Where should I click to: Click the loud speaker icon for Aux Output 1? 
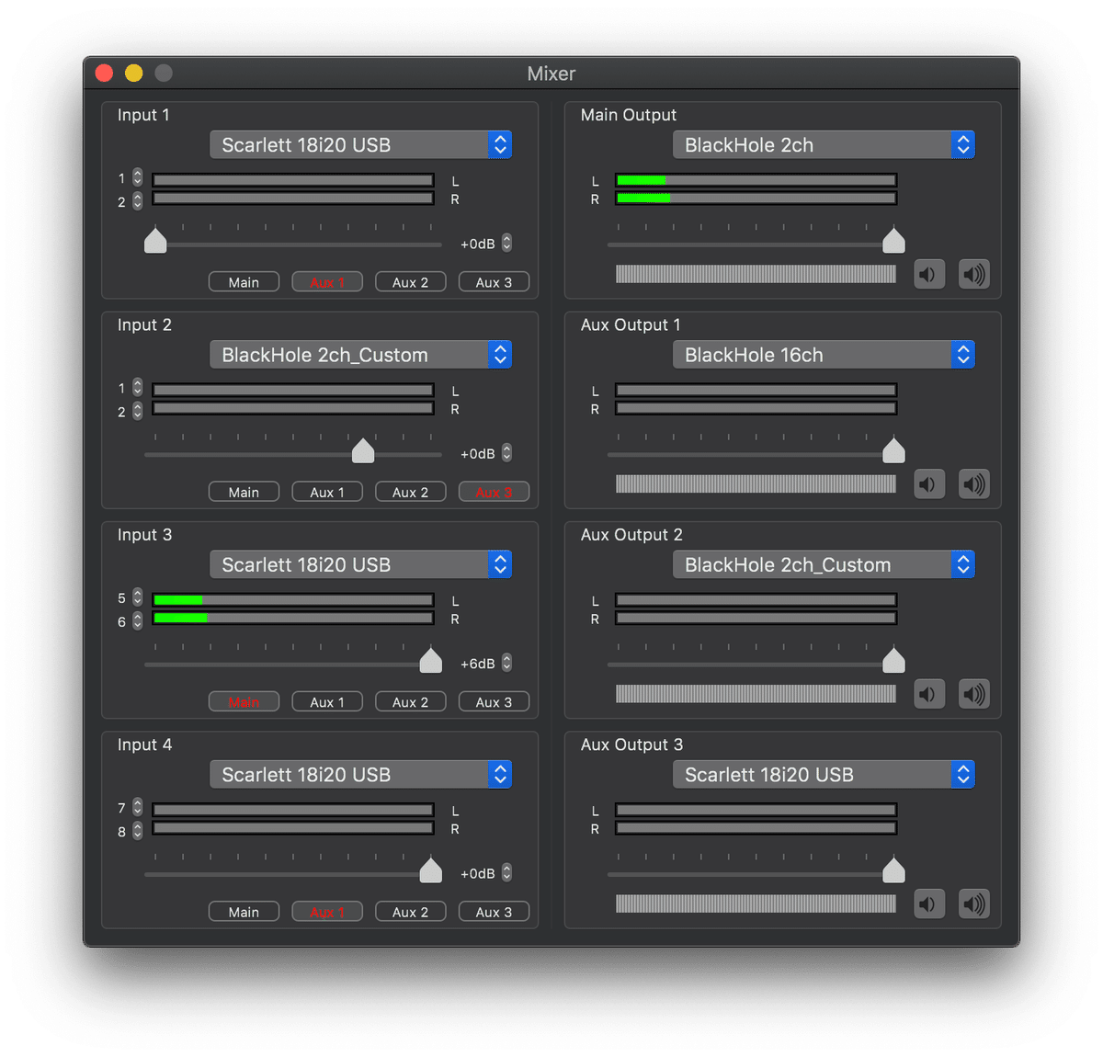[x=974, y=484]
